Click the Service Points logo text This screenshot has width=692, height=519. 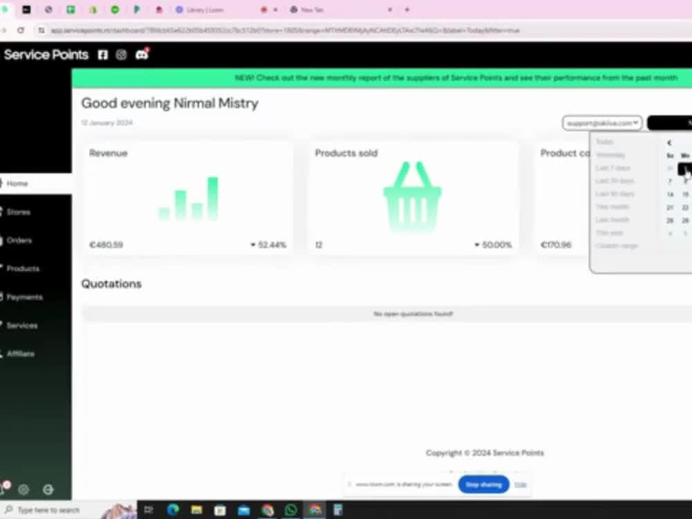(x=46, y=55)
